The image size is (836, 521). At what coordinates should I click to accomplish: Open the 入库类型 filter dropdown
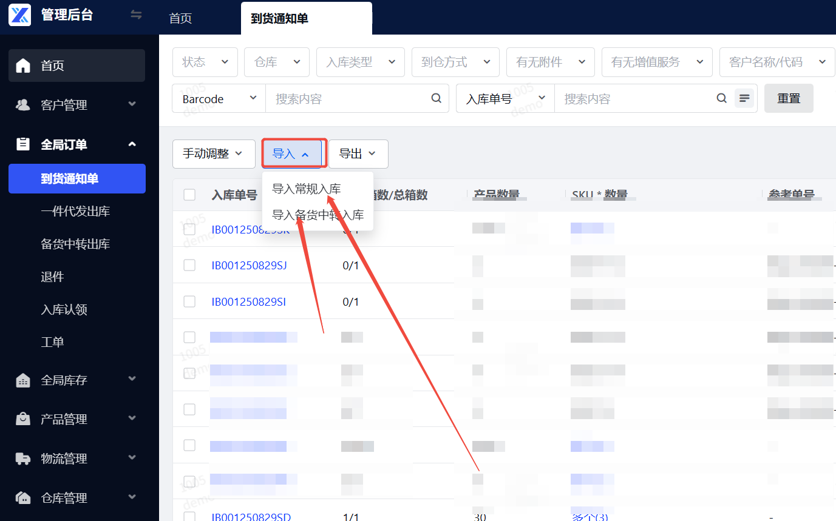361,62
